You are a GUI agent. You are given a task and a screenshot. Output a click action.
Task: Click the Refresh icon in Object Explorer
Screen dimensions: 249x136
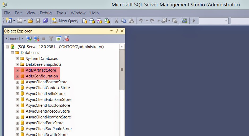point(59,39)
